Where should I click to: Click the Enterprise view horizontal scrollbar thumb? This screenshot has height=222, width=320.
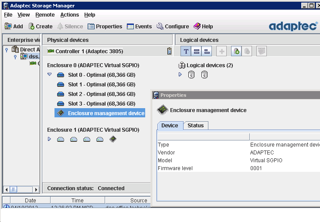coord(14,190)
